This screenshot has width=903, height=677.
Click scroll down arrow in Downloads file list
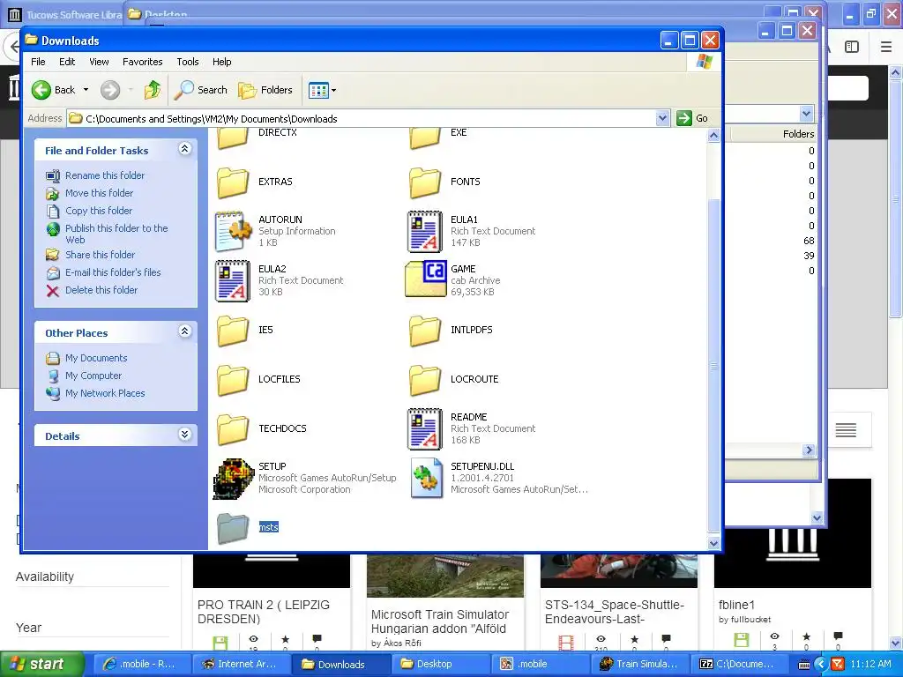point(713,543)
